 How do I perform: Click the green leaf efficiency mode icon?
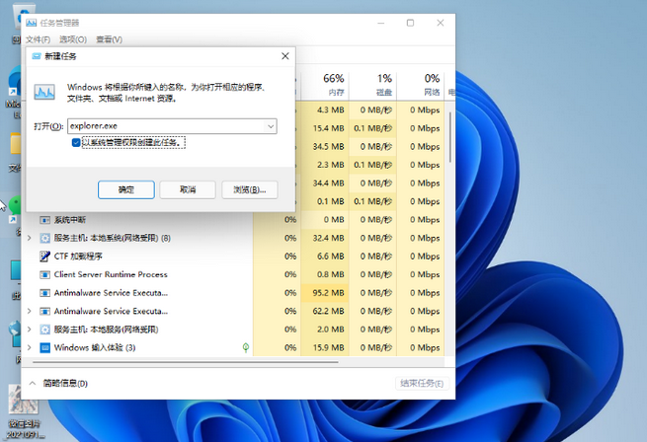pyautogui.click(x=246, y=347)
